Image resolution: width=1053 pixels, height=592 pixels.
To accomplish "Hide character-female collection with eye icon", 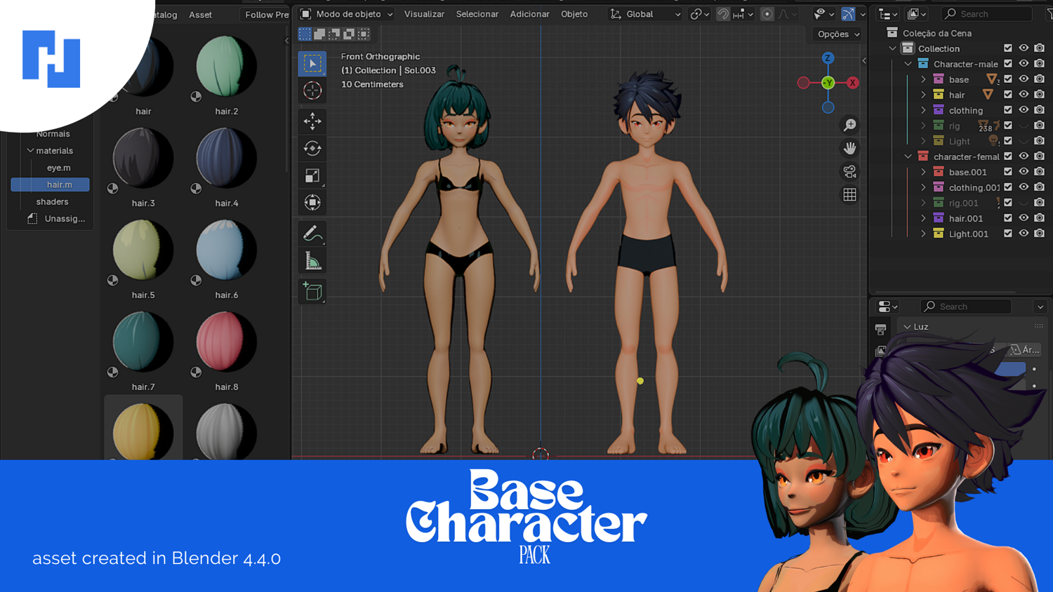I will pos(1024,156).
